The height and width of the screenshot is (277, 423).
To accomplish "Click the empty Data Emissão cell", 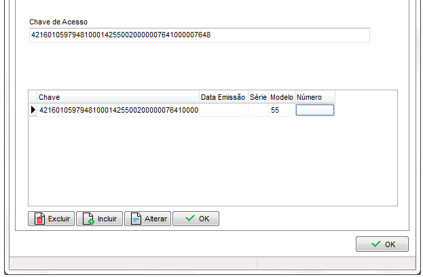I will point(223,110).
